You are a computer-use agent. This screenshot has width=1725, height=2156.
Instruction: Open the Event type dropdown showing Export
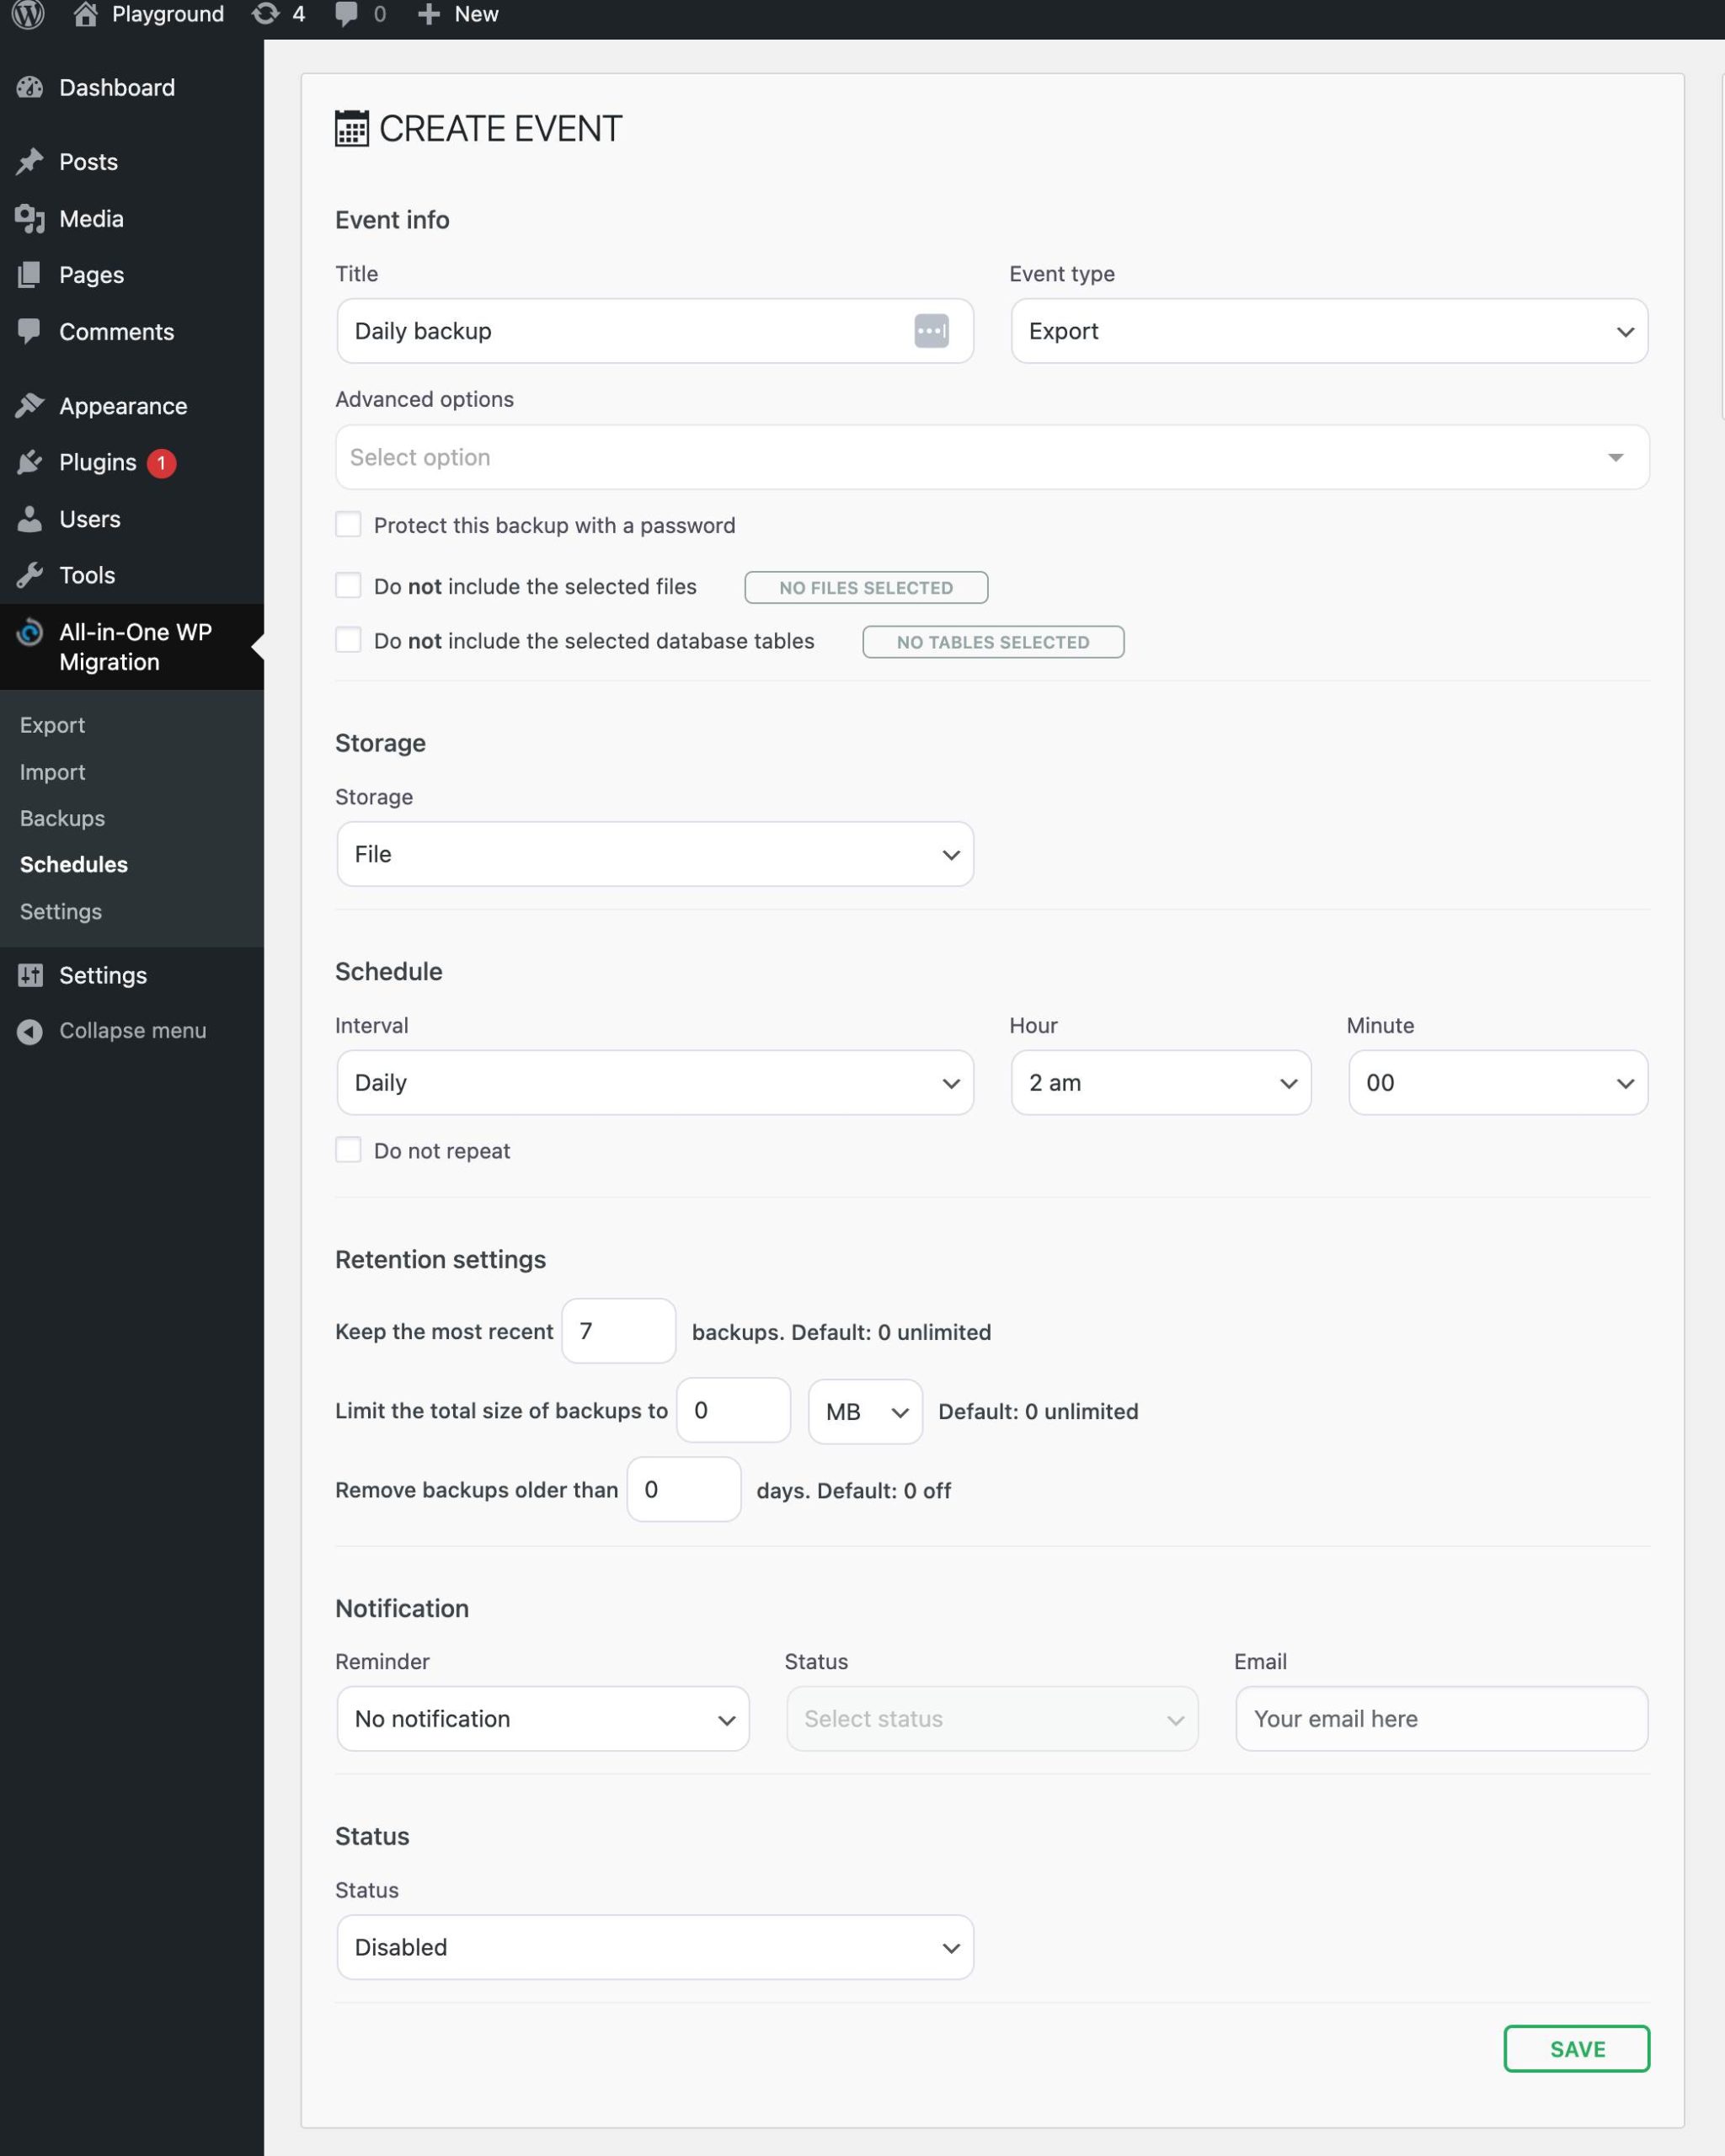(x=1328, y=331)
